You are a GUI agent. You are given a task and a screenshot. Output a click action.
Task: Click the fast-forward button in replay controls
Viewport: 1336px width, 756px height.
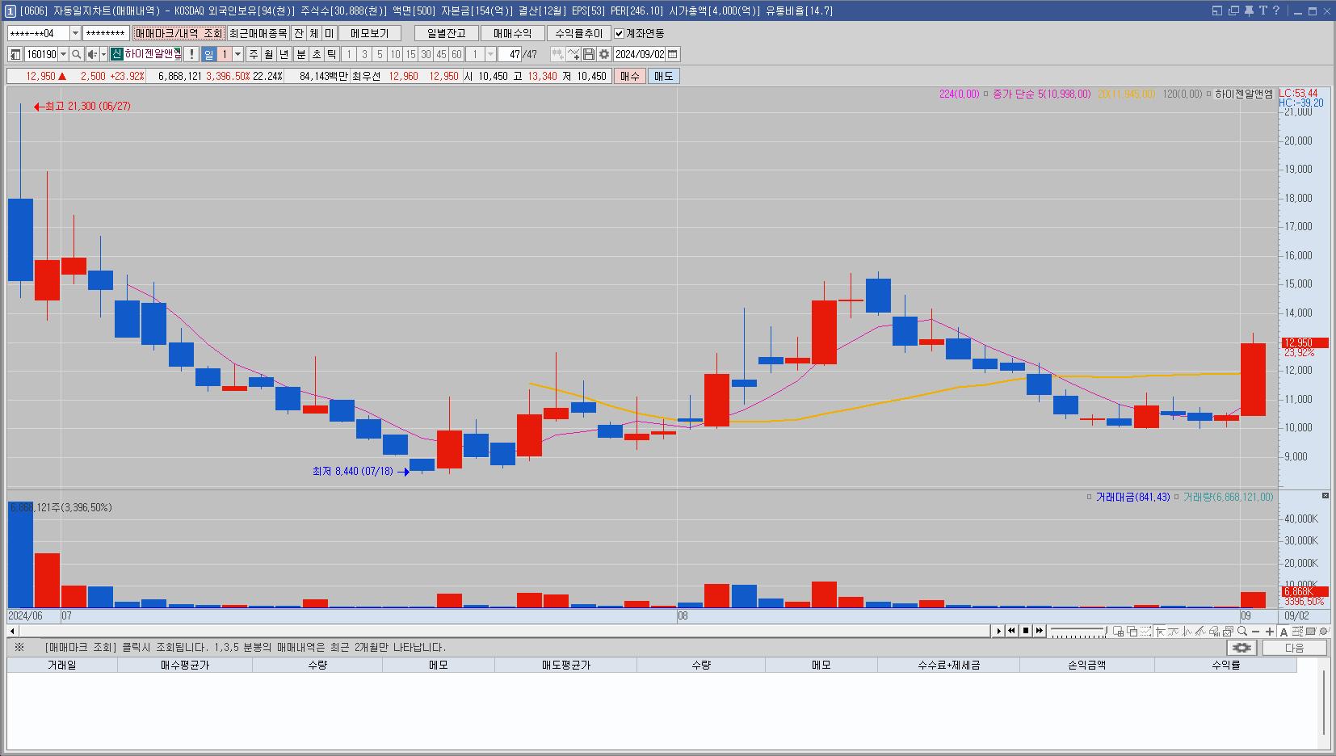pyautogui.click(x=1040, y=631)
